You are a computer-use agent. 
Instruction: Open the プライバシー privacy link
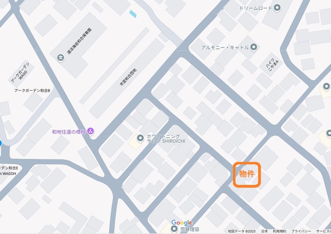[x=301, y=231]
